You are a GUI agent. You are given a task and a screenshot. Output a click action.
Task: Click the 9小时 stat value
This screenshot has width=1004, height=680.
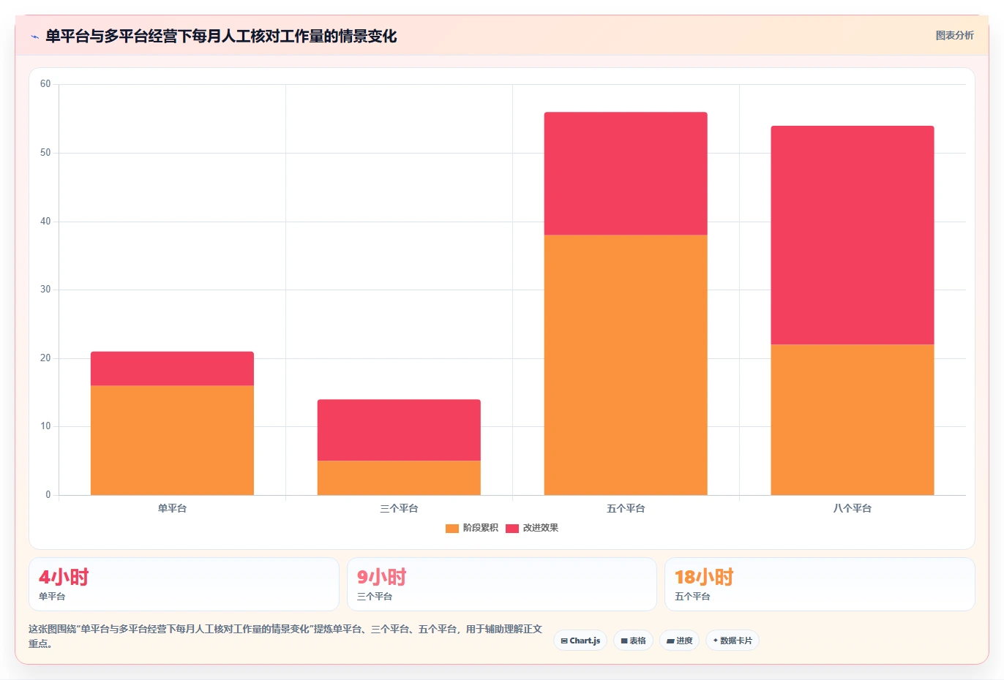click(381, 577)
